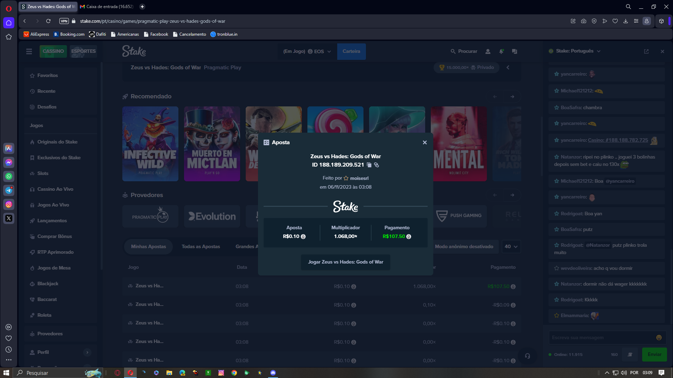Toggle the VPN badge in address bar

pos(64,21)
